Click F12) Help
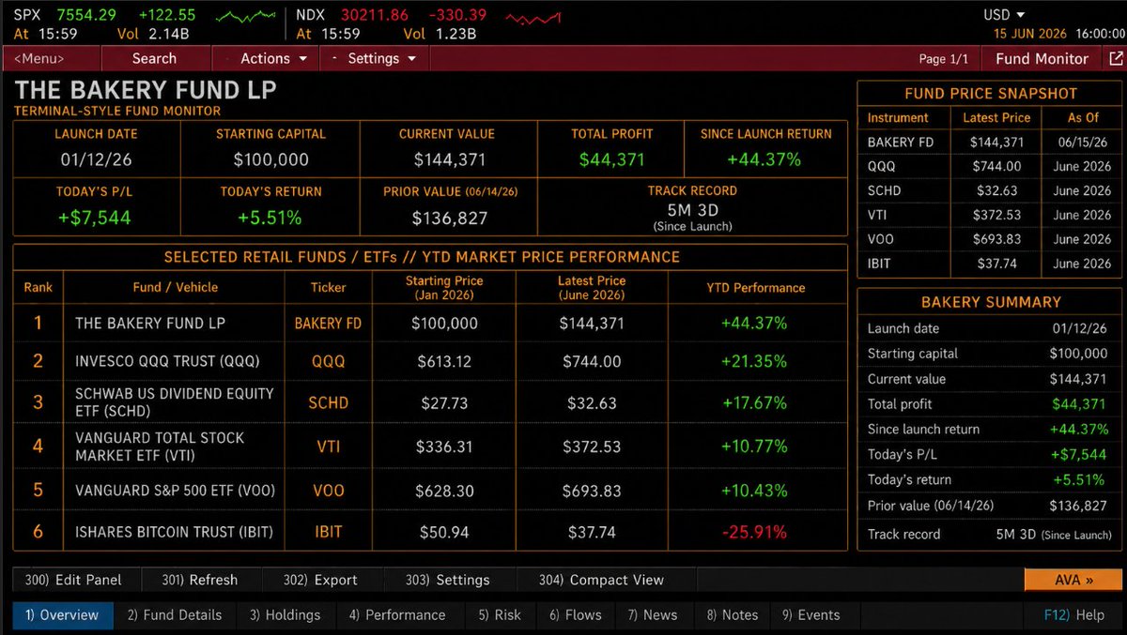This screenshot has width=1127, height=635. pyautogui.click(x=1074, y=615)
